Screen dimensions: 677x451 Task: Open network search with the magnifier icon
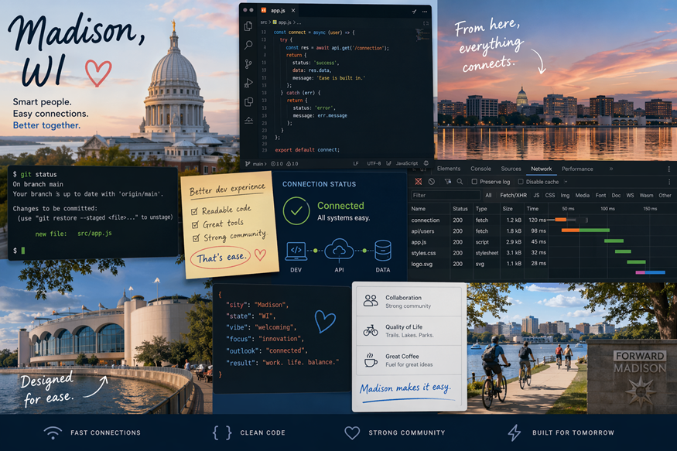click(x=460, y=182)
